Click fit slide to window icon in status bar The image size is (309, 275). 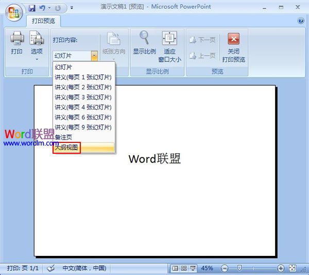pos(293,268)
